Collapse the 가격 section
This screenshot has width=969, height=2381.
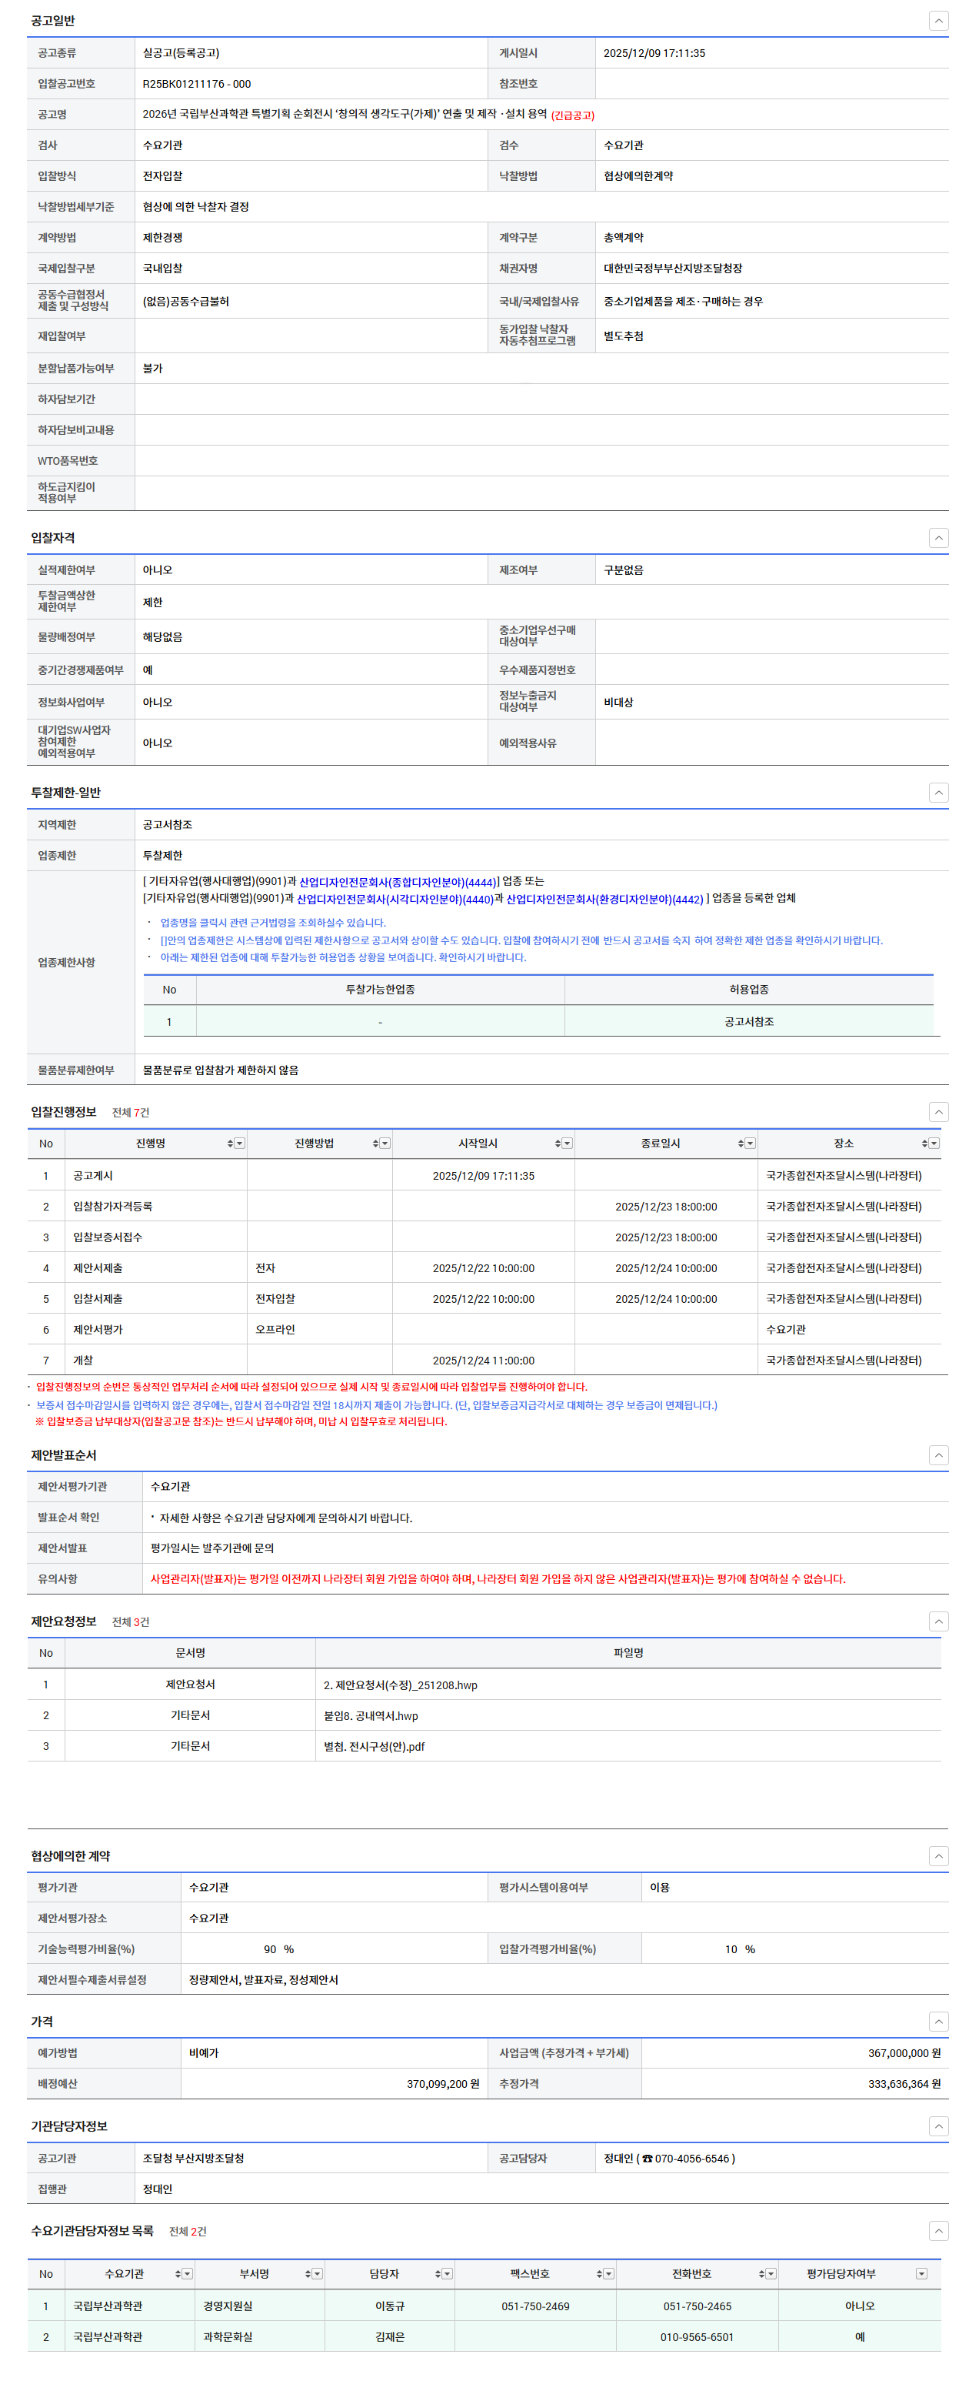937,2022
